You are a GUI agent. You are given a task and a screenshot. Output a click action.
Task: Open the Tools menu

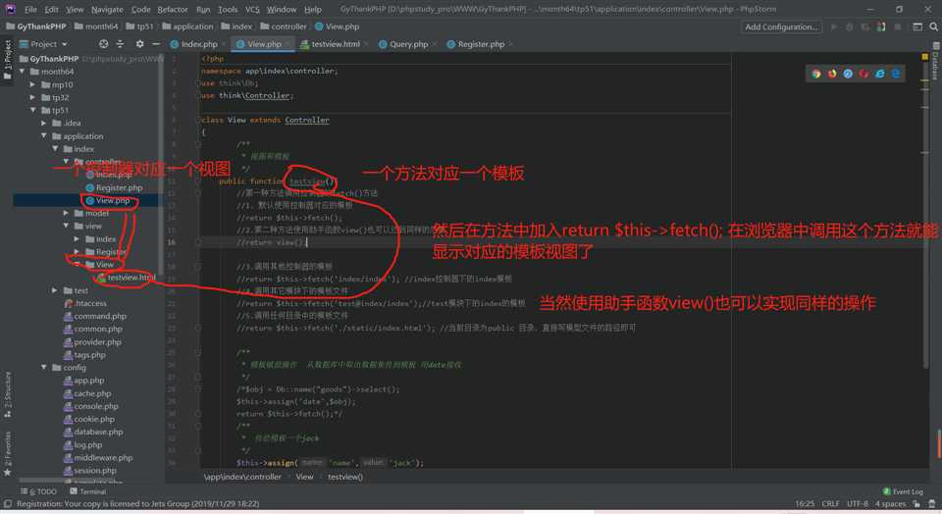point(228,10)
